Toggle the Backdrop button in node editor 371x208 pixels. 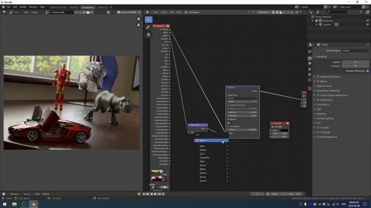(x=264, y=12)
